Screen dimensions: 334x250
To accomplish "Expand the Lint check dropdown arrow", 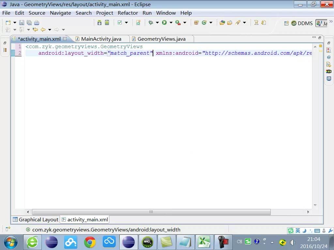I will [126, 22].
